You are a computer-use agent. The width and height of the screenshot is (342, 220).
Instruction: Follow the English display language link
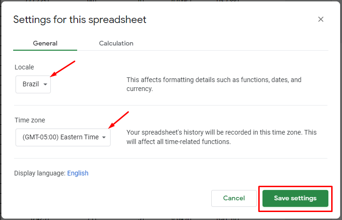pos(78,173)
